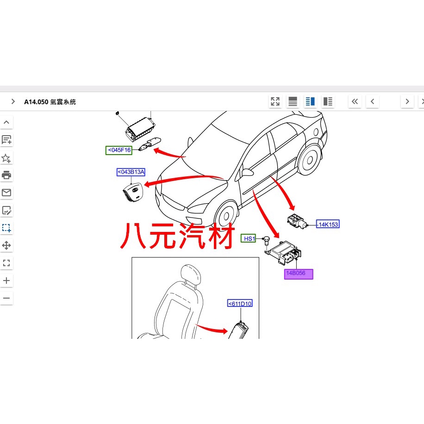Click the add note icon in sidebar
This screenshot has height=424, width=424.
pos(6,140)
